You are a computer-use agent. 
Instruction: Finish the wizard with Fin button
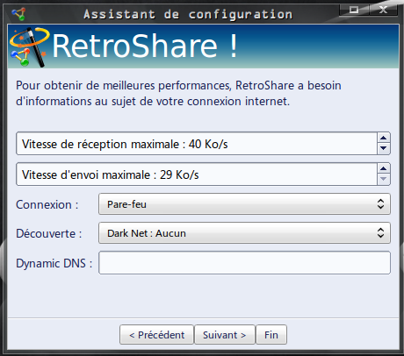tap(271, 335)
